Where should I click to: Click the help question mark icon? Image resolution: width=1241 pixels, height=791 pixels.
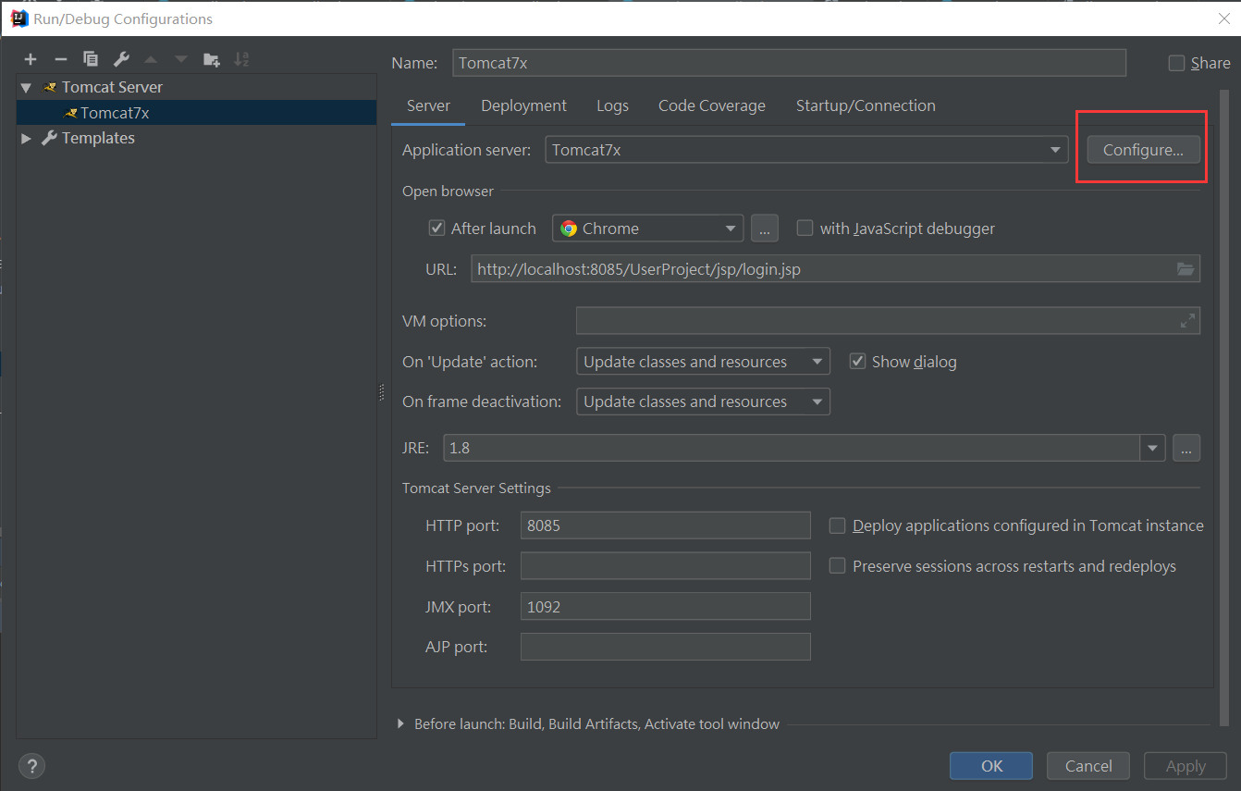(31, 766)
